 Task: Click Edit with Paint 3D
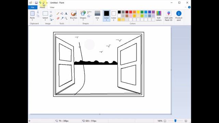click(x=169, y=16)
